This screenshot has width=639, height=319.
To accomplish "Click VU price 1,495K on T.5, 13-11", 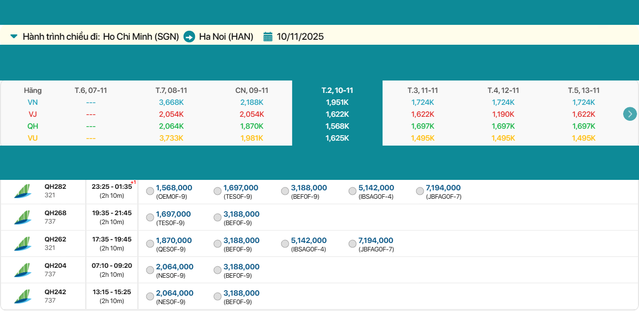I will 583,138.
